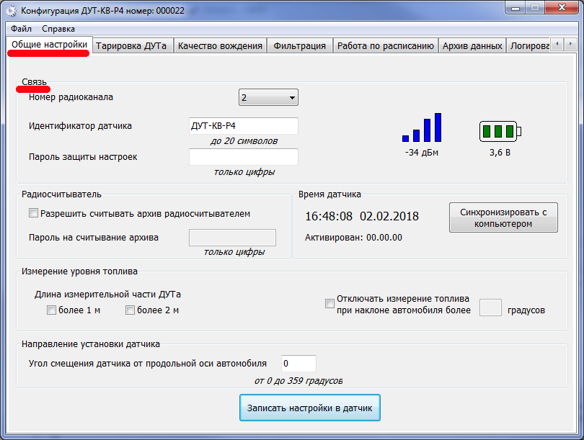The height and width of the screenshot is (440, 584).
Task: Focus the sensor identifier field
Action: coord(244,126)
